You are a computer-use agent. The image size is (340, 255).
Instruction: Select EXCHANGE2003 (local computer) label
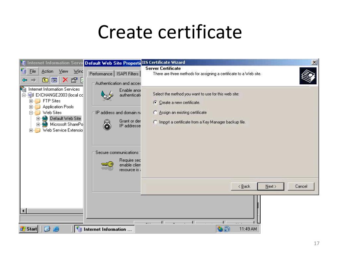click(x=59, y=95)
